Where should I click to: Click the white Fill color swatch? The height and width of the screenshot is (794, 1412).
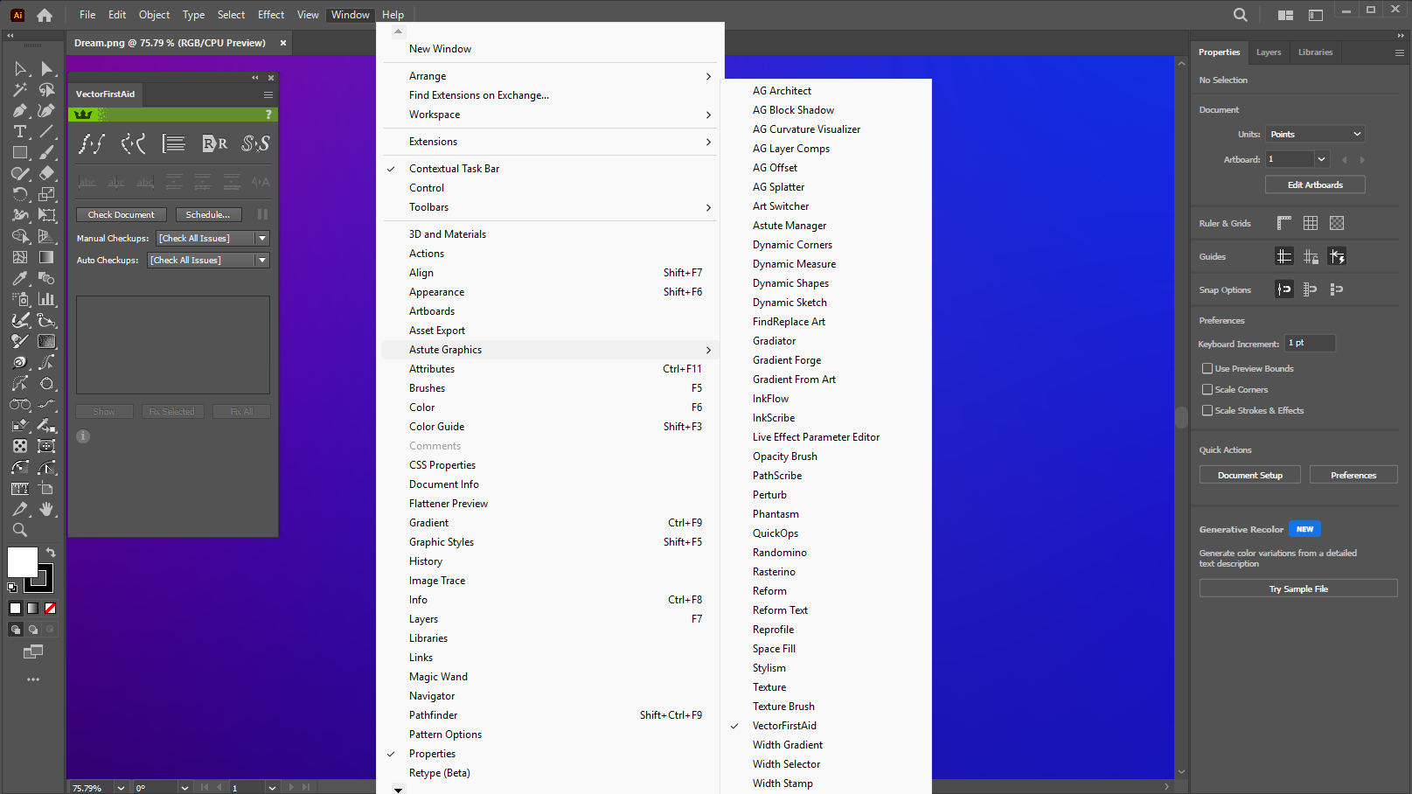(22, 562)
